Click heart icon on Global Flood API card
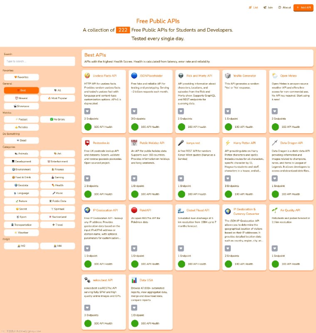The image size is (316, 333). (x=181, y=248)
